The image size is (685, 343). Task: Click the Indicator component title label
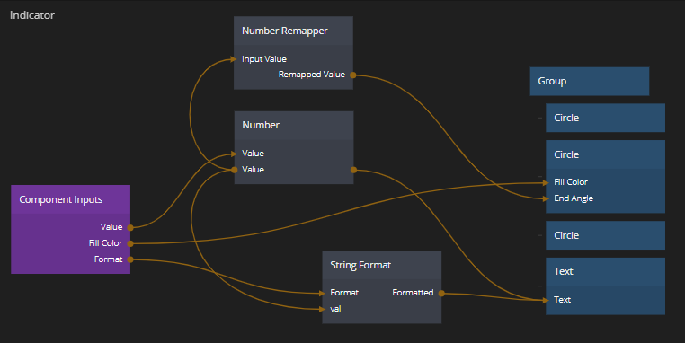pyautogui.click(x=32, y=15)
